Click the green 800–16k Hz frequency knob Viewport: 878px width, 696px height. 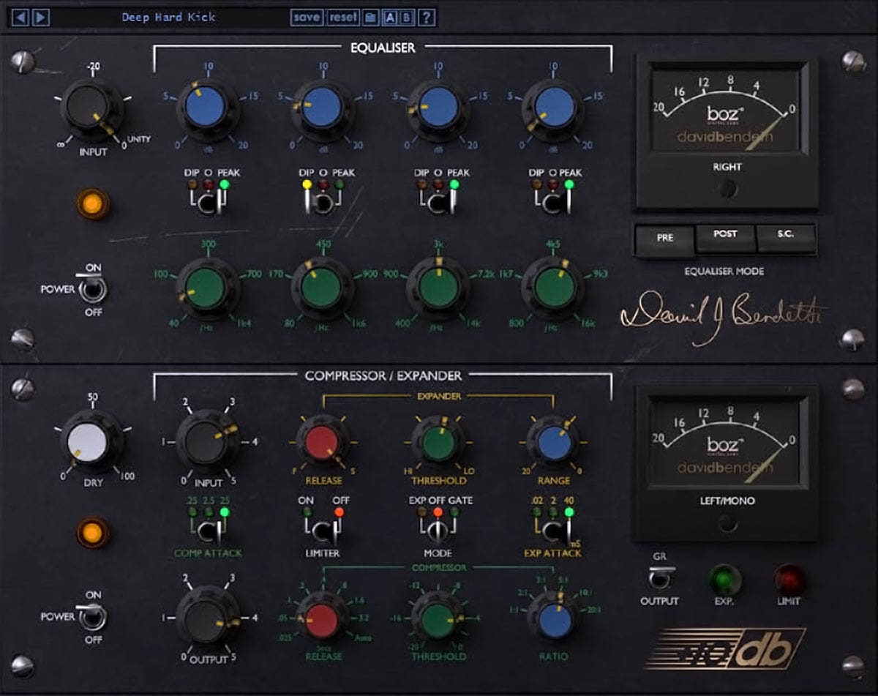pos(553,288)
